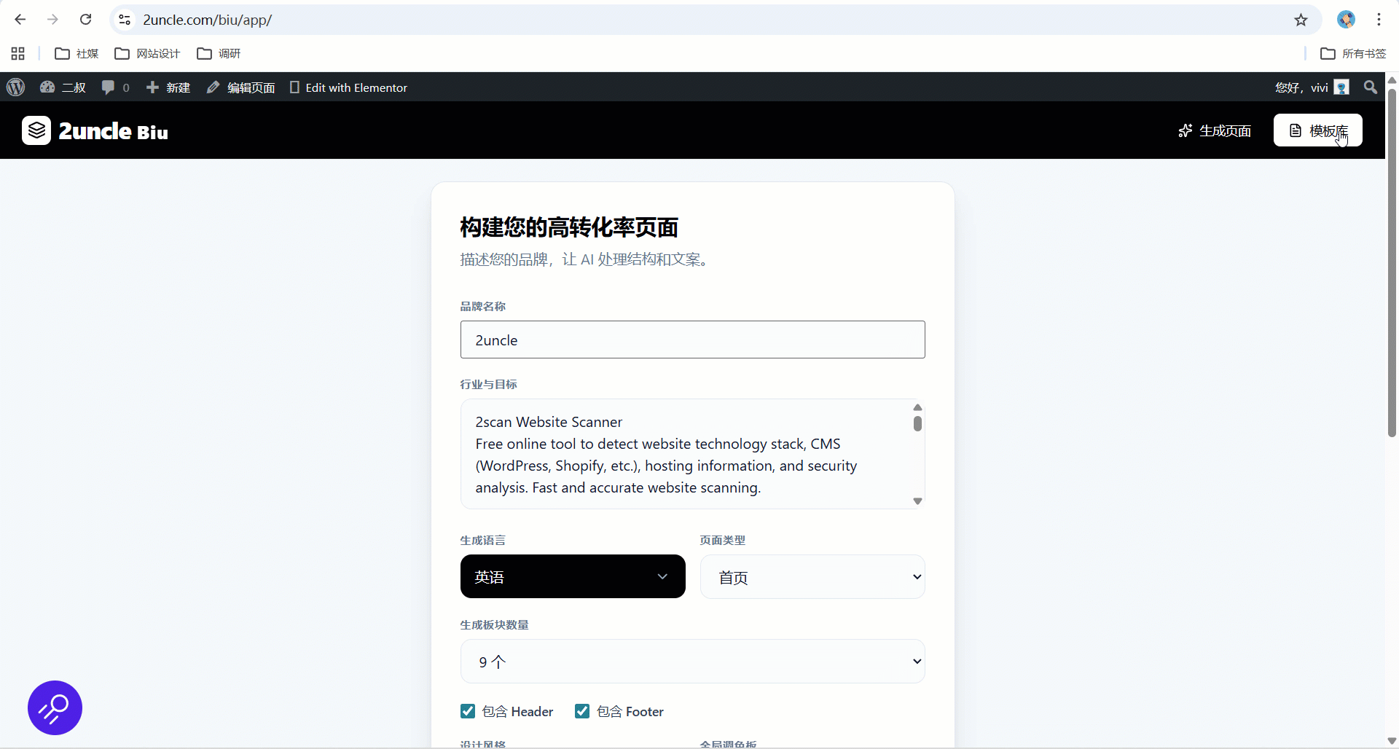This screenshot has height=749, width=1399.
Task: Click the 生成页面 link in header
Action: coord(1215,130)
